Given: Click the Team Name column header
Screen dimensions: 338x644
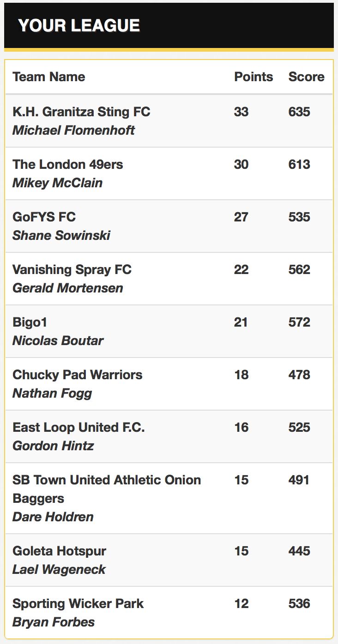Looking at the screenshot, I should point(49,77).
